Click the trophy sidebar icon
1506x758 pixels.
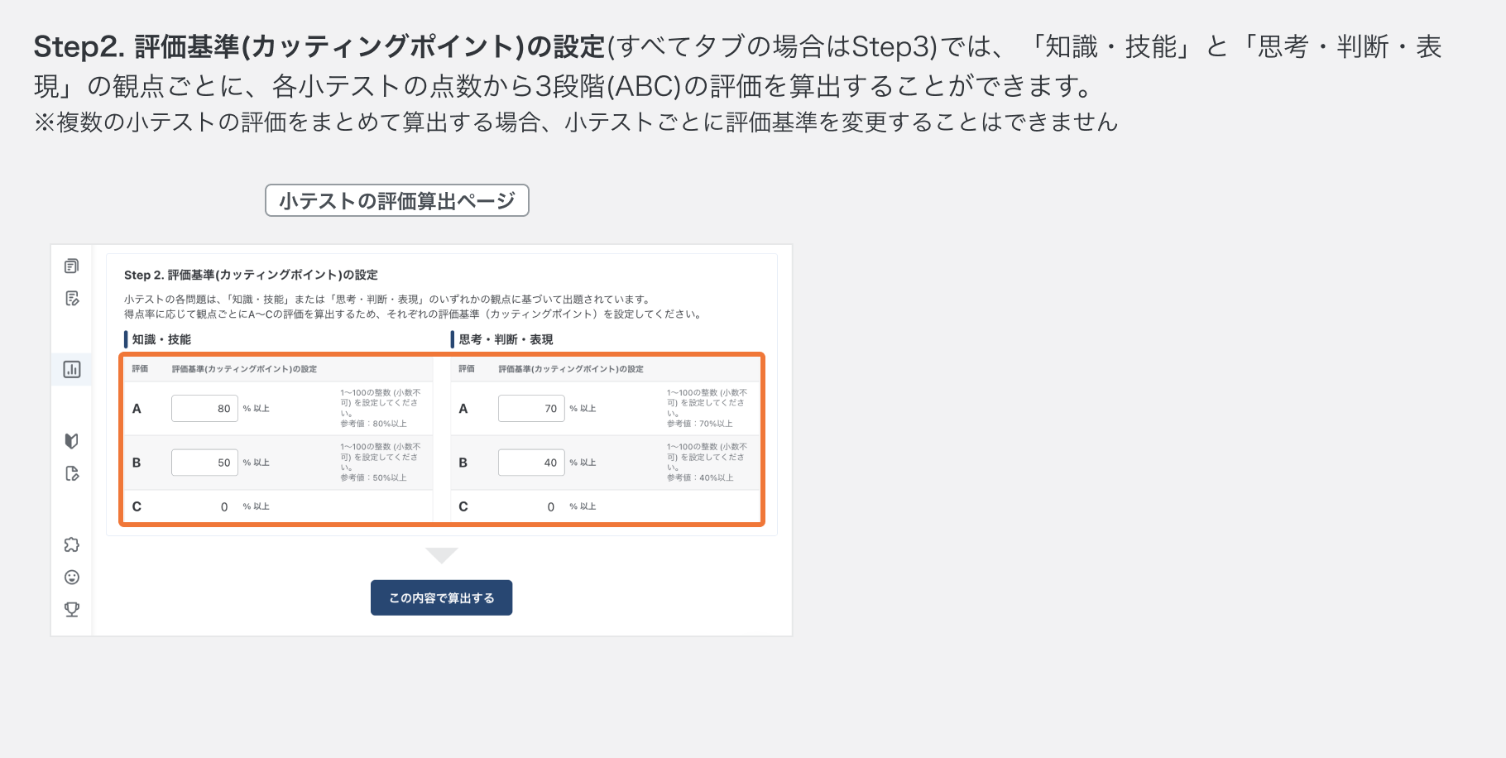click(x=72, y=609)
